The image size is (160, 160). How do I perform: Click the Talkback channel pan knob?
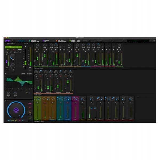(119, 45)
